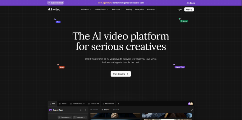This screenshot has width=242, height=120.
Task: Click the collaborator avatars icon
Action: pyautogui.click(x=190, y=104)
